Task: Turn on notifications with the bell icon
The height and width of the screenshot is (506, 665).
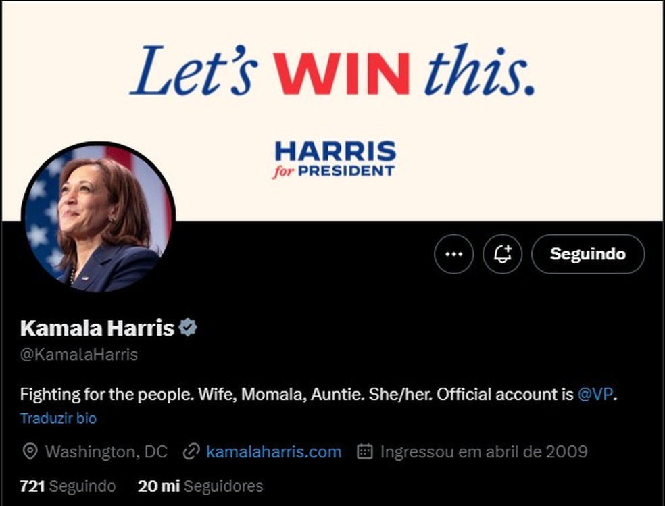Action: click(503, 254)
